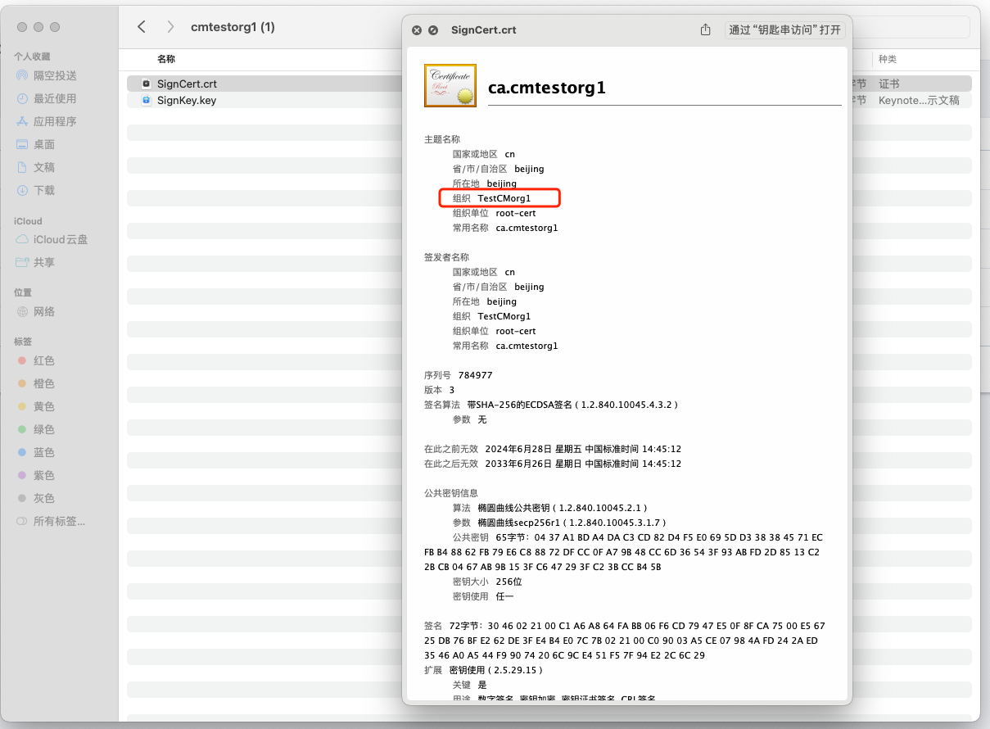Go back with Finder back arrow
This screenshot has height=729, width=990.
tap(142, 27)
